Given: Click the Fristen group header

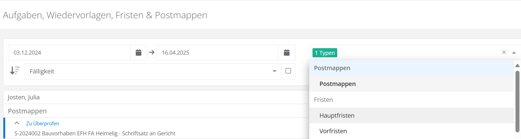Looking at the screenshot, I should tap(323, 100).
